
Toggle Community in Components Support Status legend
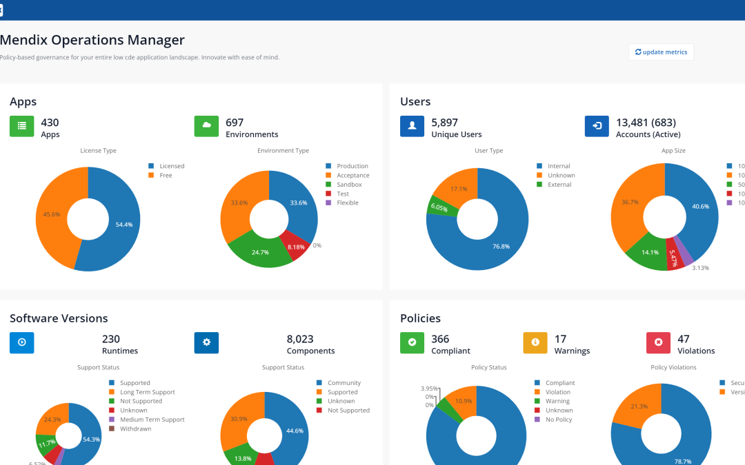click(344, 383)
